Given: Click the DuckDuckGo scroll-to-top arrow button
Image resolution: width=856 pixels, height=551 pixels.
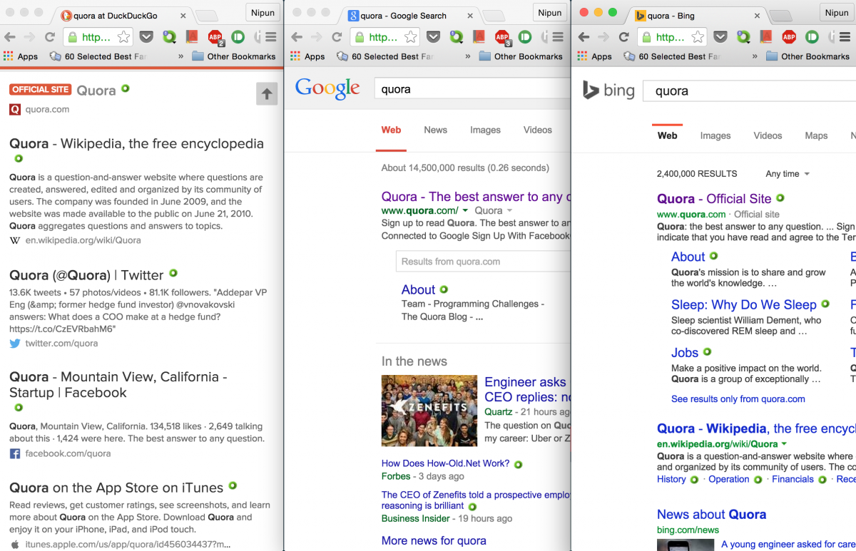Looking at the screenshot, I should point(267,93).
